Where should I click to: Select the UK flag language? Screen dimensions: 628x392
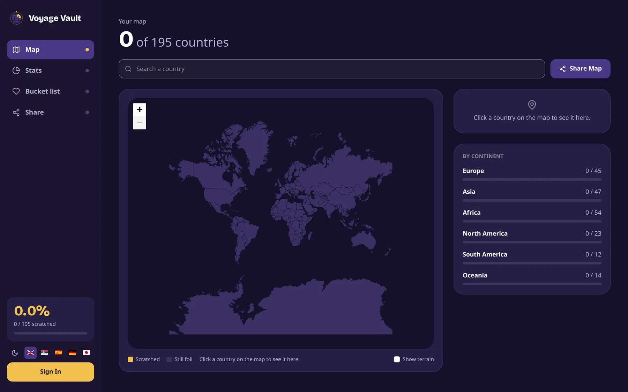tap(30, 353)
